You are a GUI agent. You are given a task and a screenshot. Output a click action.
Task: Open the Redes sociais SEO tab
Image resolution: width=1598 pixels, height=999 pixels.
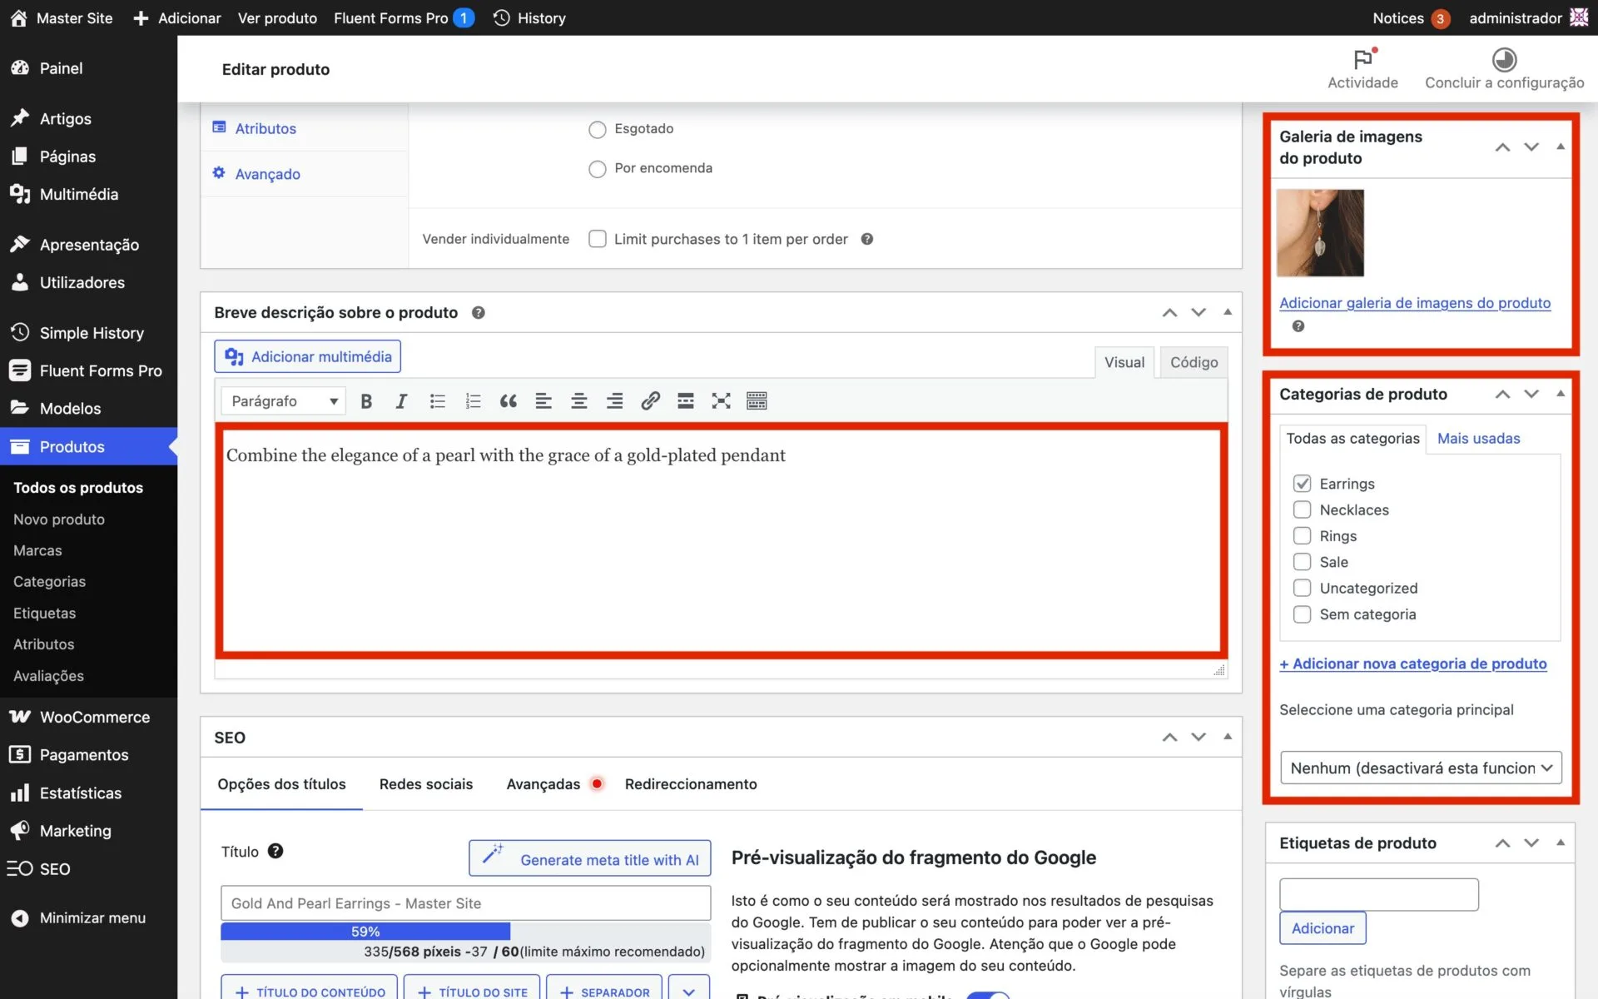point(425,784)
